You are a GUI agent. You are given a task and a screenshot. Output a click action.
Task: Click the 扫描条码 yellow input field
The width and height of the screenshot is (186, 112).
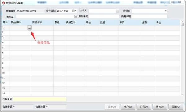40,99
